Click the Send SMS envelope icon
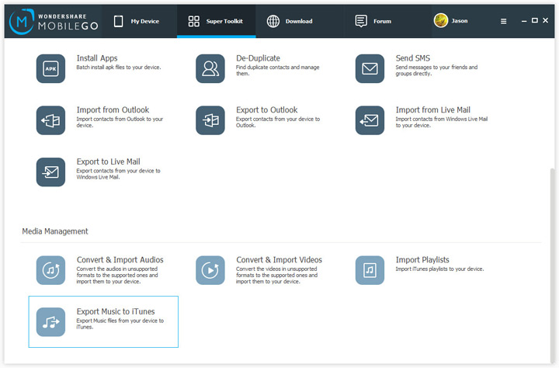The image size is (559, 368). point(370,68)
